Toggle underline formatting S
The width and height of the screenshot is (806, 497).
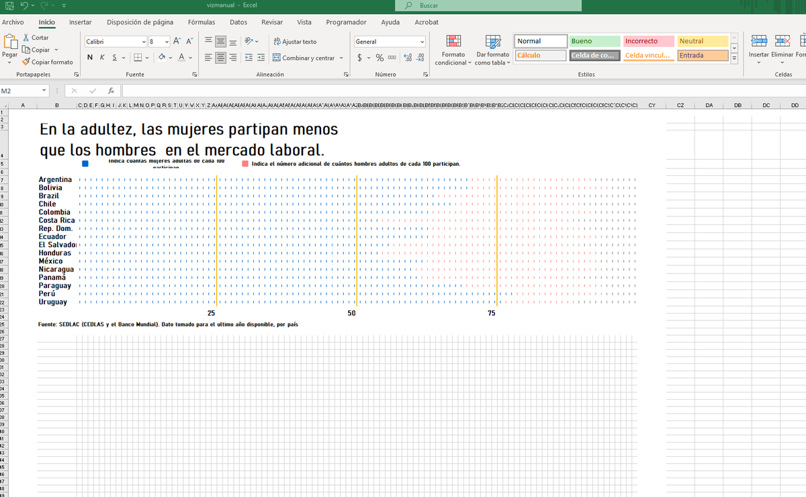click(114, 58)
